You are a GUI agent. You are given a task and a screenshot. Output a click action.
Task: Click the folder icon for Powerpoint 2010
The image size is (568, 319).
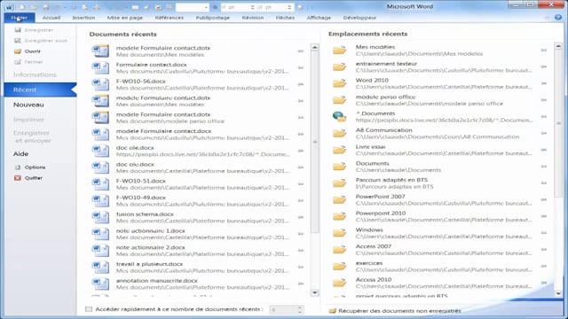[339, 216]
